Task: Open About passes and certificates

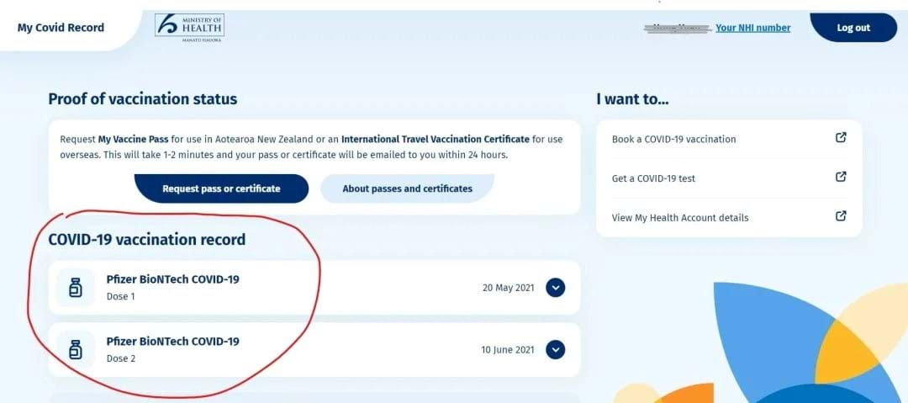Action: tap(407, 188)
